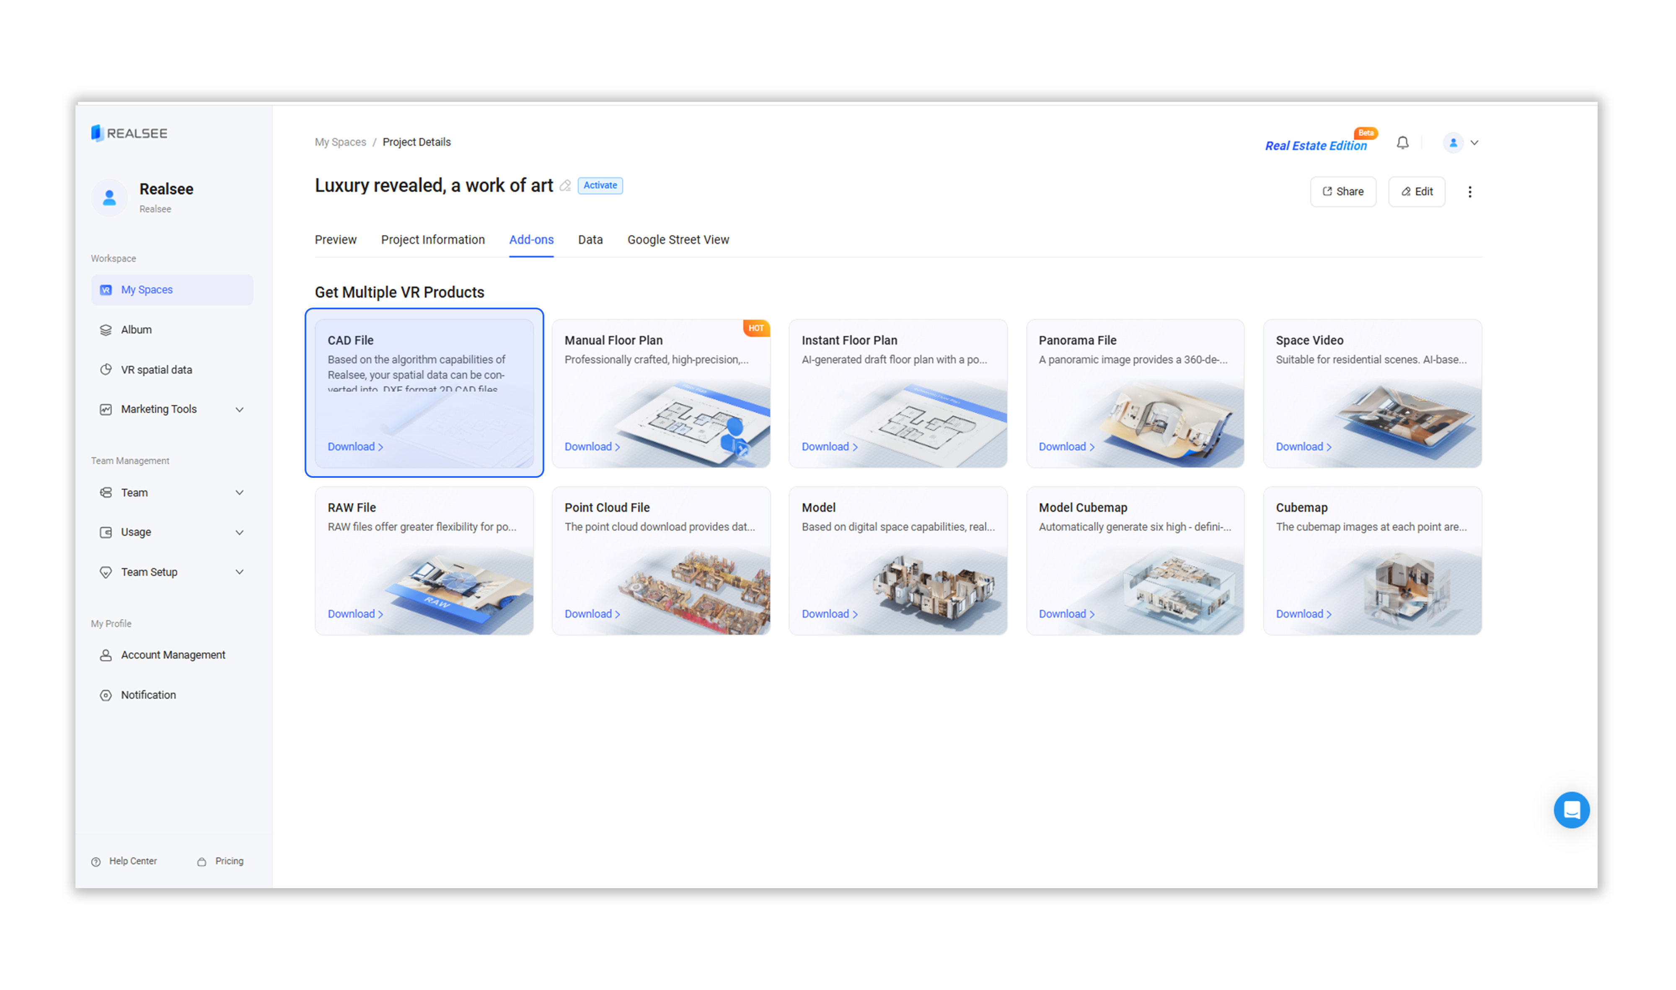Click the pencil icon beside project title

[x=565, y=185]
